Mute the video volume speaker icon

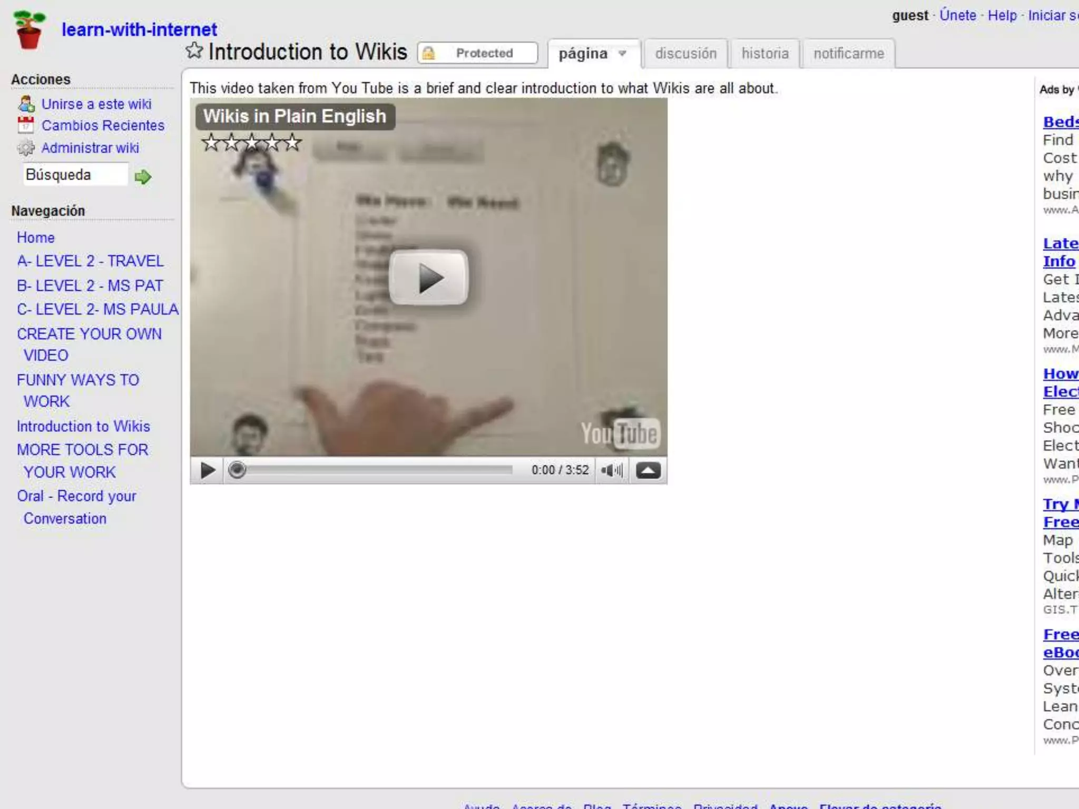point(611,470)
